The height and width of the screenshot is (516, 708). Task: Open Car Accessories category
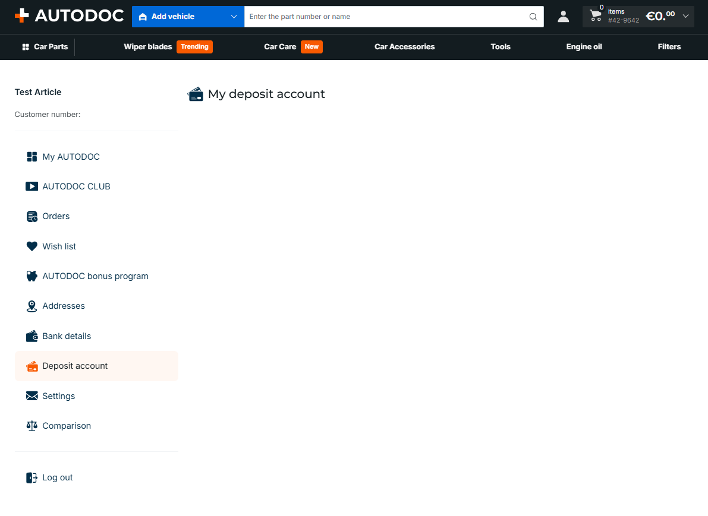[x=404, y=47]
